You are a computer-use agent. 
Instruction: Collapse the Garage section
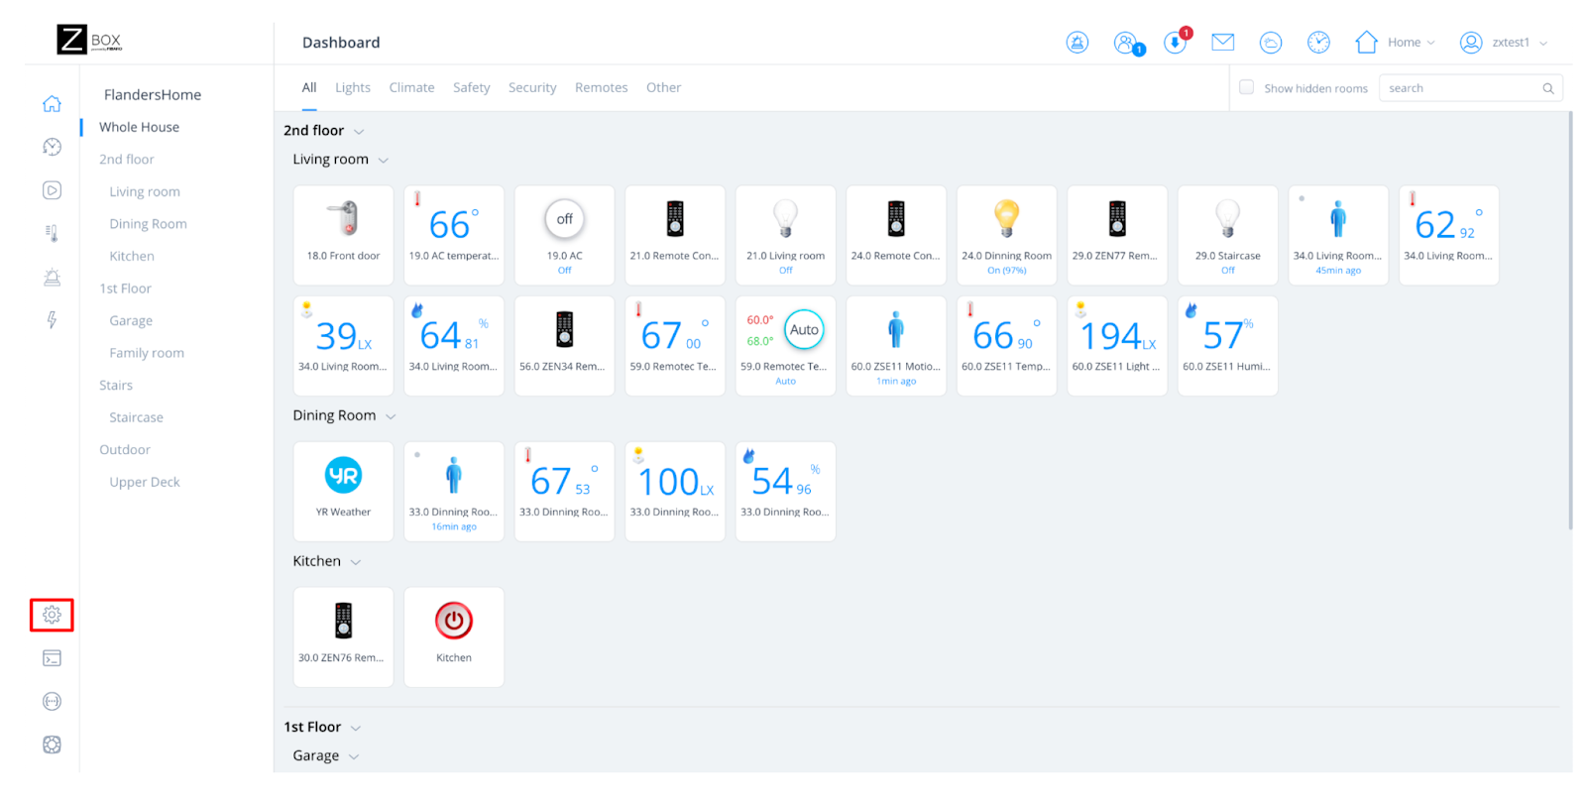(354, 756)
